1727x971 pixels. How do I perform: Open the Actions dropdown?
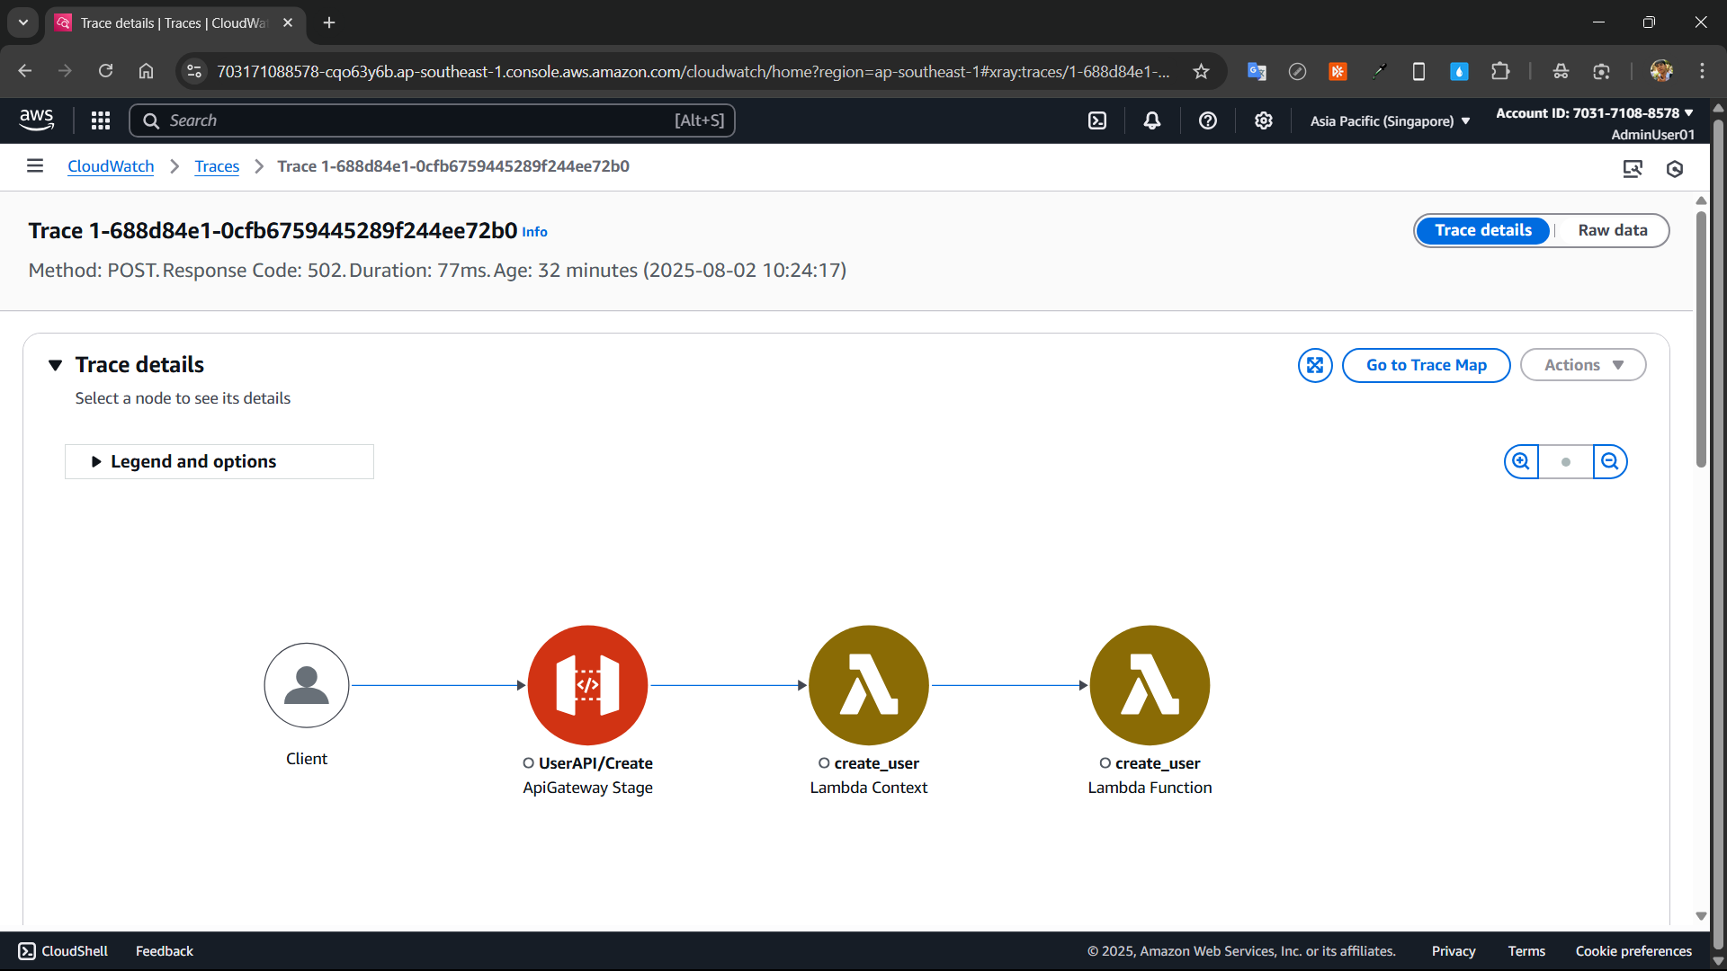1583,365
